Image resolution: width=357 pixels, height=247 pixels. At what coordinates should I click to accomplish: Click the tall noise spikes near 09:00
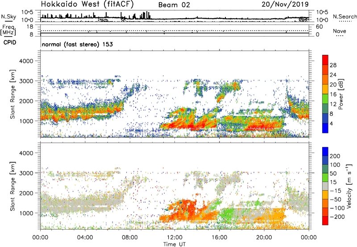(145, 15)
